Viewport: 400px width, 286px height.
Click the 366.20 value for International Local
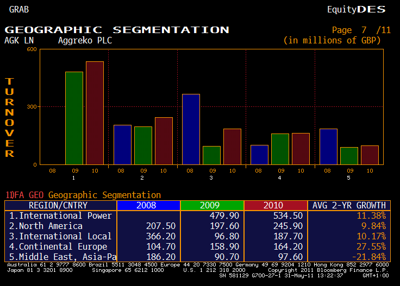tap(160, 236)
